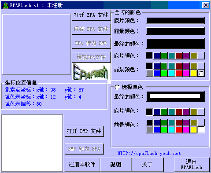Screen dimensions: 211x173
Task: Pick white in 选择单色 前景颜色 swatches
Action: 201,130
